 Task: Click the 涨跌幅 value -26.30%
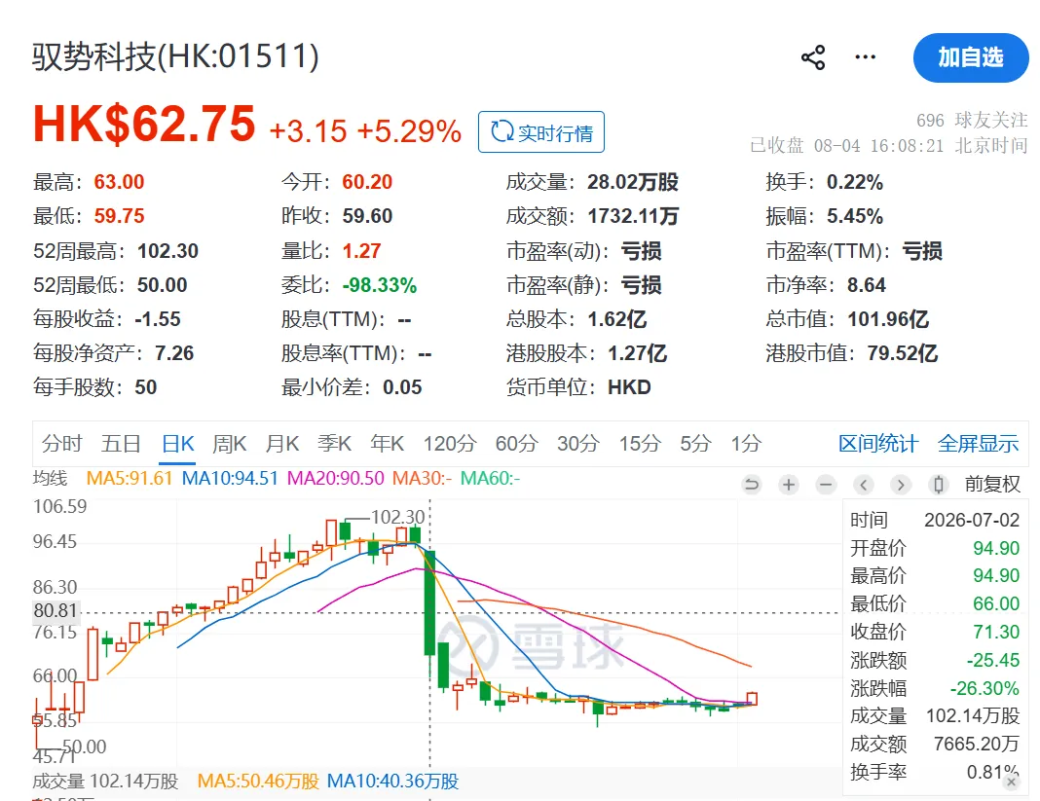(984, 688)
